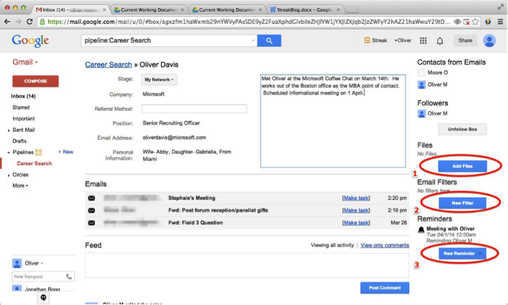Click Make task for Field 3 Question
The width and height of the screenshot is (508, 305).
pos(356,223)
